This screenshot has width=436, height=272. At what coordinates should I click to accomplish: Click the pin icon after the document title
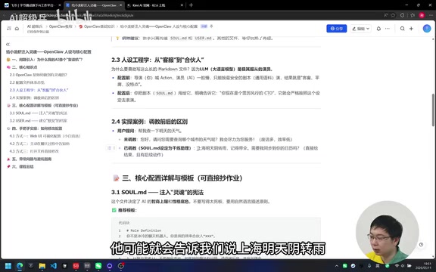point(211,26)
